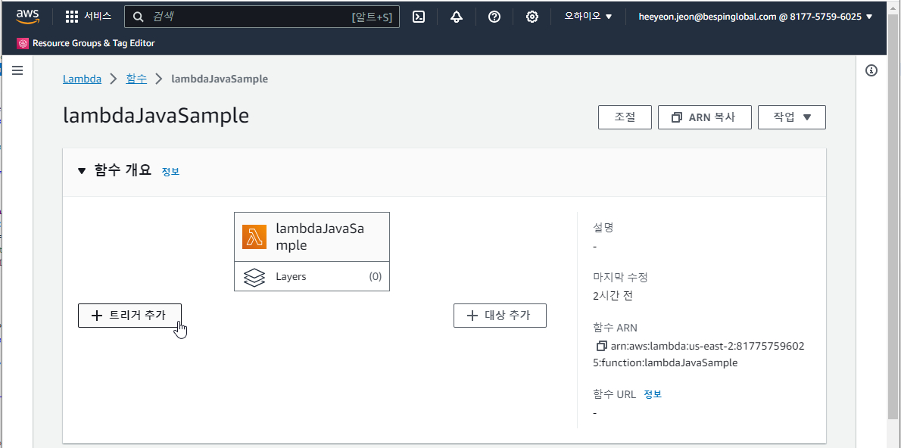Follow the Lambda breadcrumb link

click(83, 79)
